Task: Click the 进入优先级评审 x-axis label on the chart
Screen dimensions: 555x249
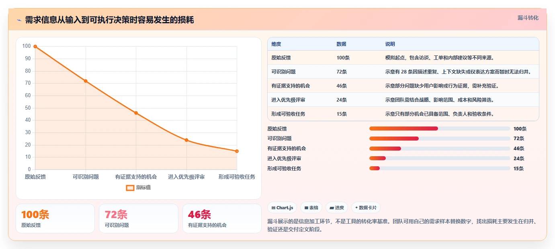Action: coord(186,177)
